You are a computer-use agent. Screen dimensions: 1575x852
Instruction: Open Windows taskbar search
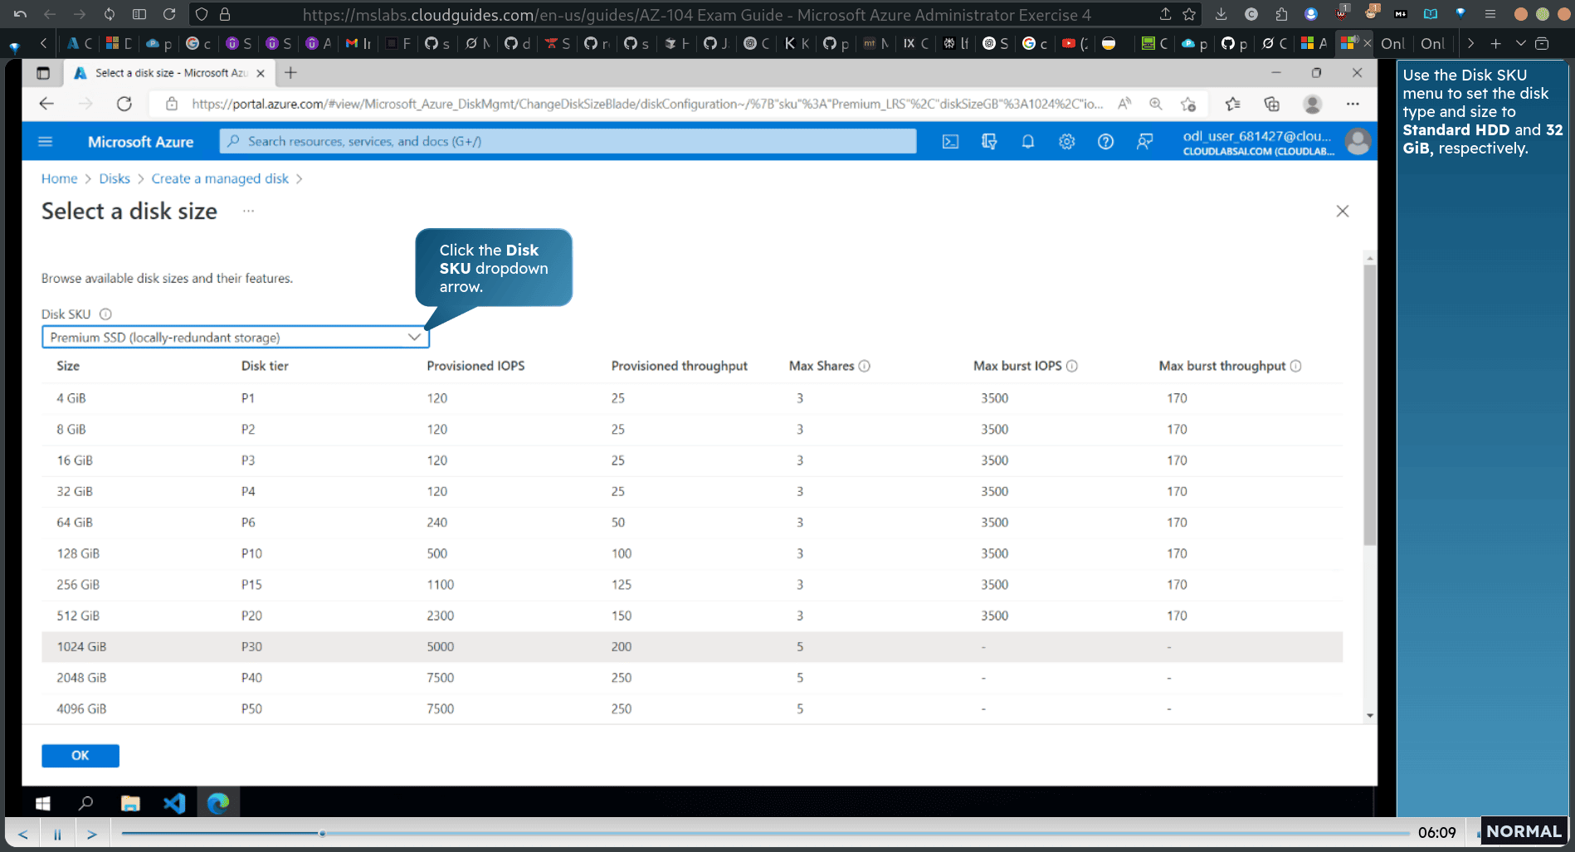pyautogui.click(x=85, y=803)
